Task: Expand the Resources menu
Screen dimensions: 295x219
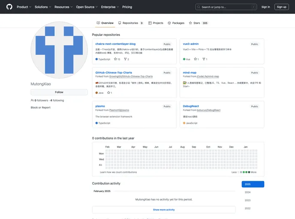Action: coord(63,7)
